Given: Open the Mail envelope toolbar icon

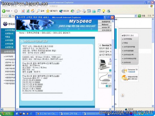Looking at the screenshot, I should pos(78,11).
